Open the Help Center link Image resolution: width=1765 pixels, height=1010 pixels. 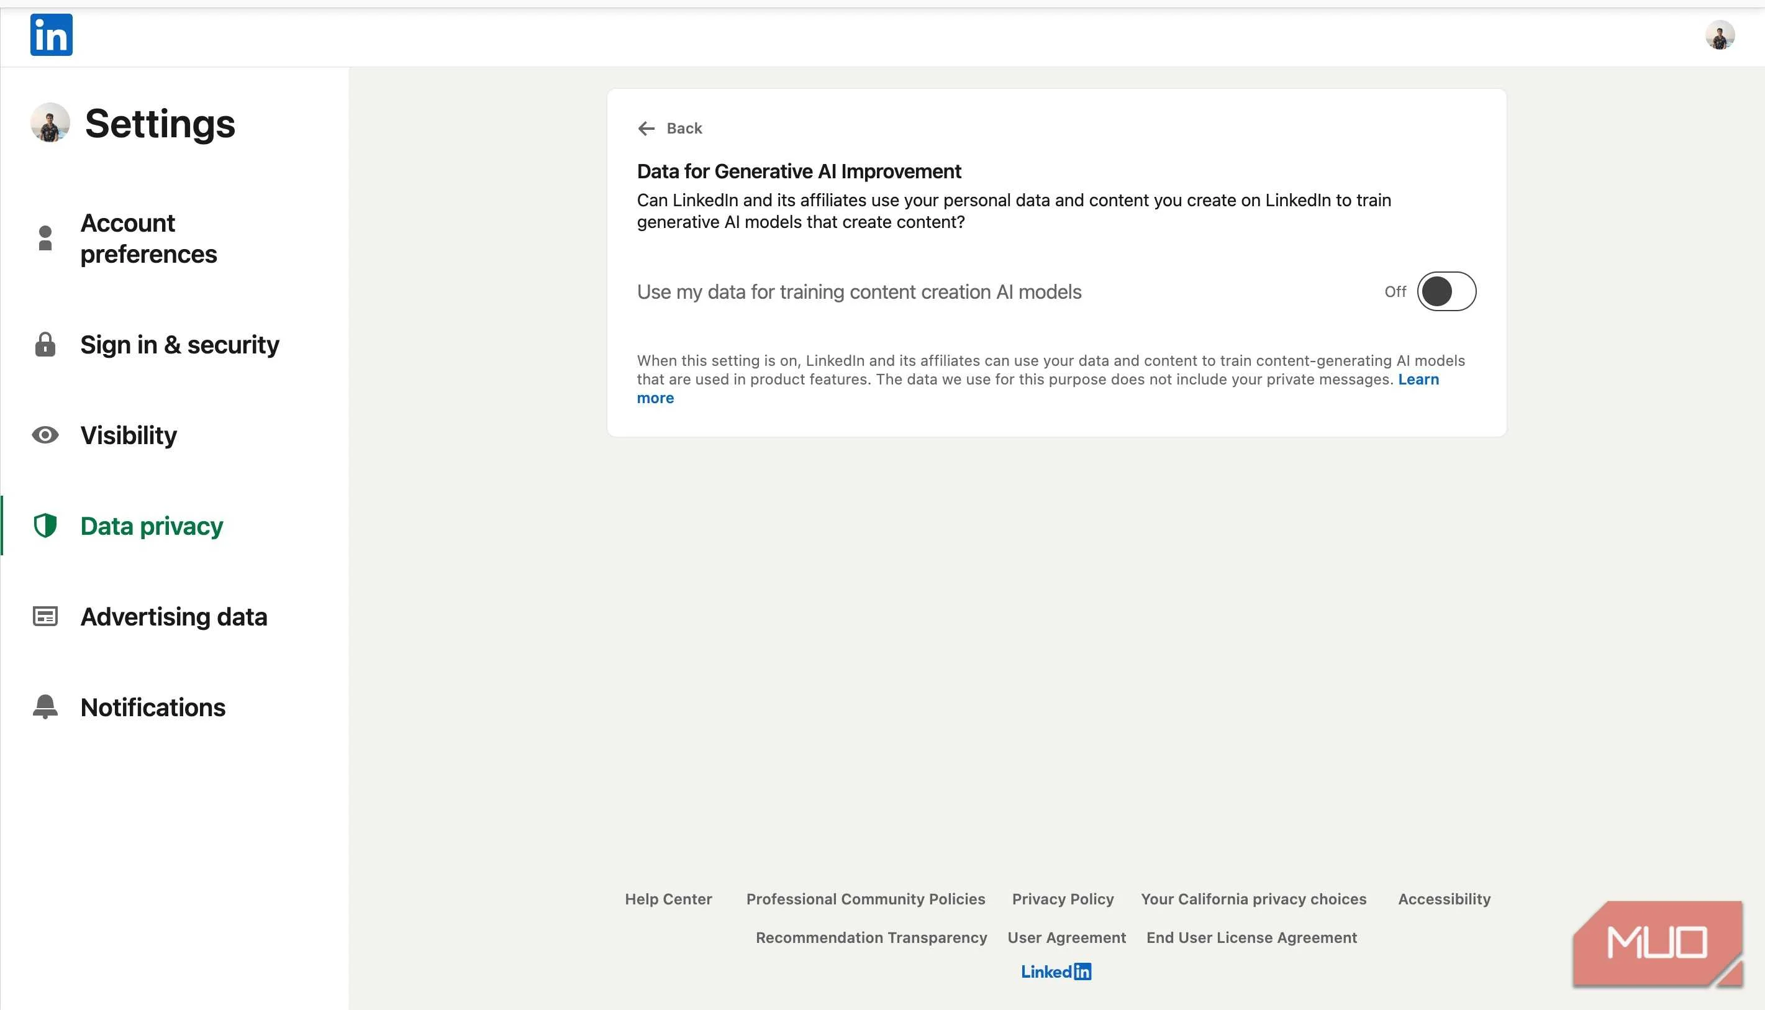[x=668, y=898]
